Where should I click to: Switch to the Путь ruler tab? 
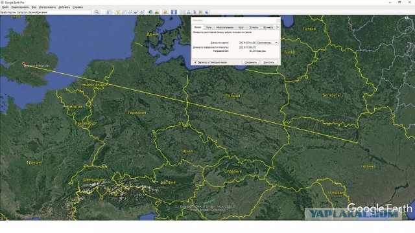tap(209, 27)
